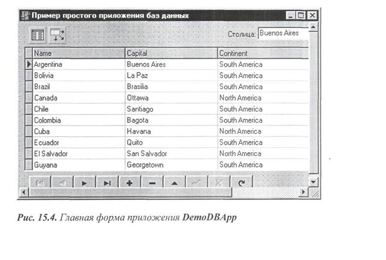Viewport: 386px width, 260px height.
Task: Select the Cuba name cell
Action: click(x=79, y=131)
